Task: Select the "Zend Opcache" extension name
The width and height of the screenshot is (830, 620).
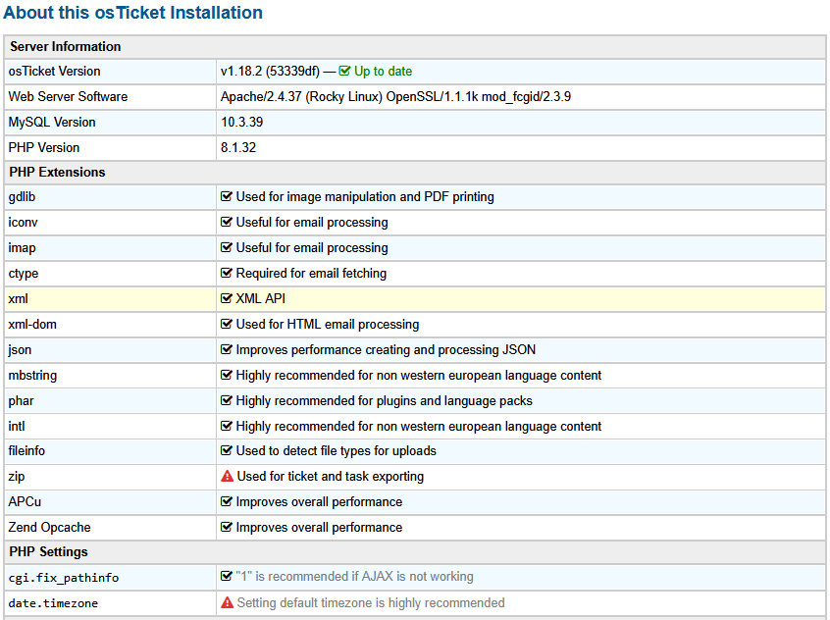Action: pyautogui.click(x=49, y=528)
